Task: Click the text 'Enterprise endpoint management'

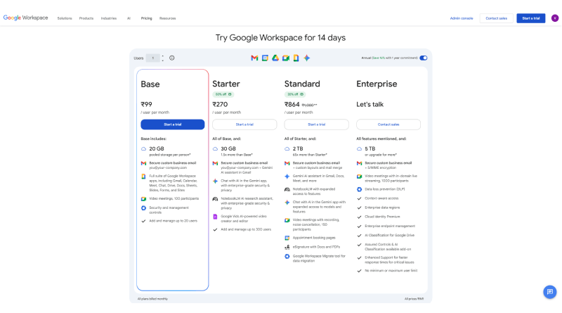Action: [390, 226]
